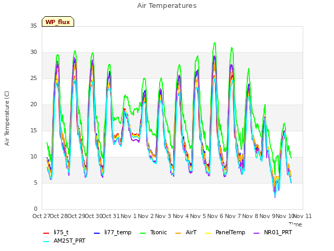Click the Nov 1 x-axis tick label
The height and width of the screenshot is (251, 334).
[x=128, y=216]
